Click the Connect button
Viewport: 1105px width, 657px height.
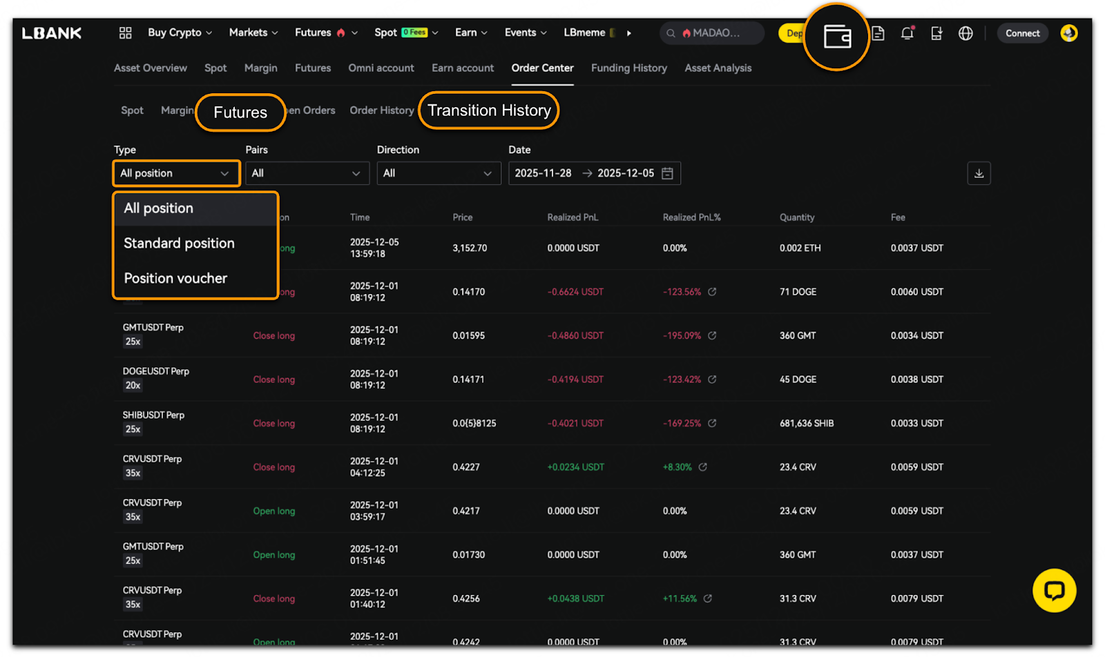[1022, 33]
